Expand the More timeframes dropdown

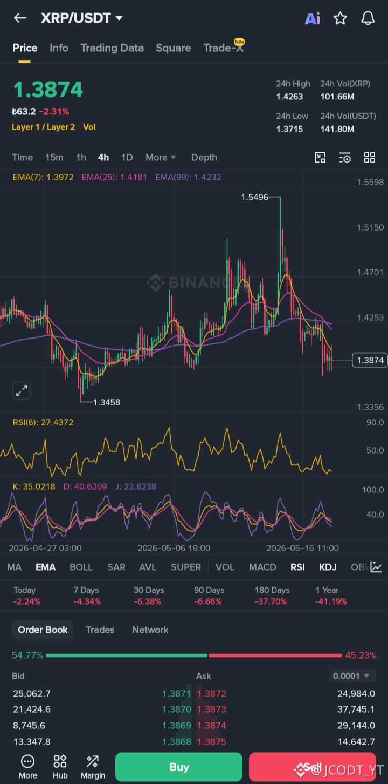pos(161,158)
